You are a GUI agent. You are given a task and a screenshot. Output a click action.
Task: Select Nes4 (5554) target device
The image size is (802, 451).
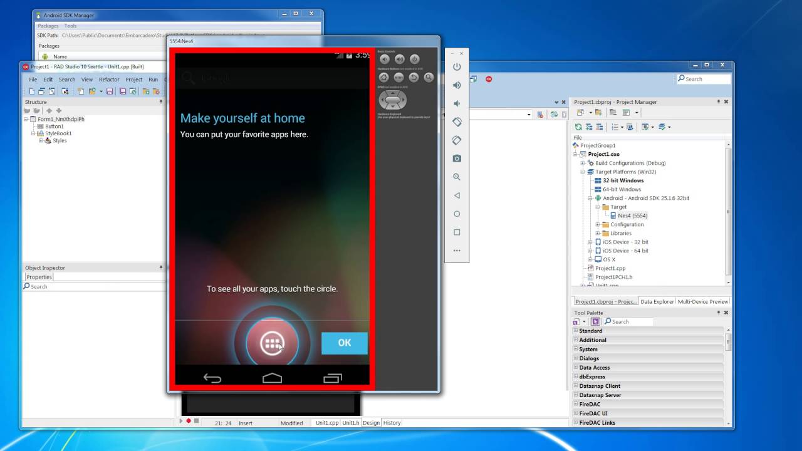pyautogui.click(x=632, y=215)
